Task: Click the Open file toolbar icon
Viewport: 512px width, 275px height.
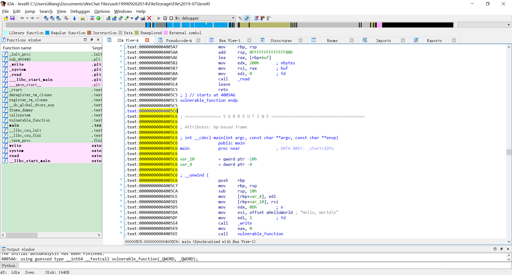Action: point(6,18)
